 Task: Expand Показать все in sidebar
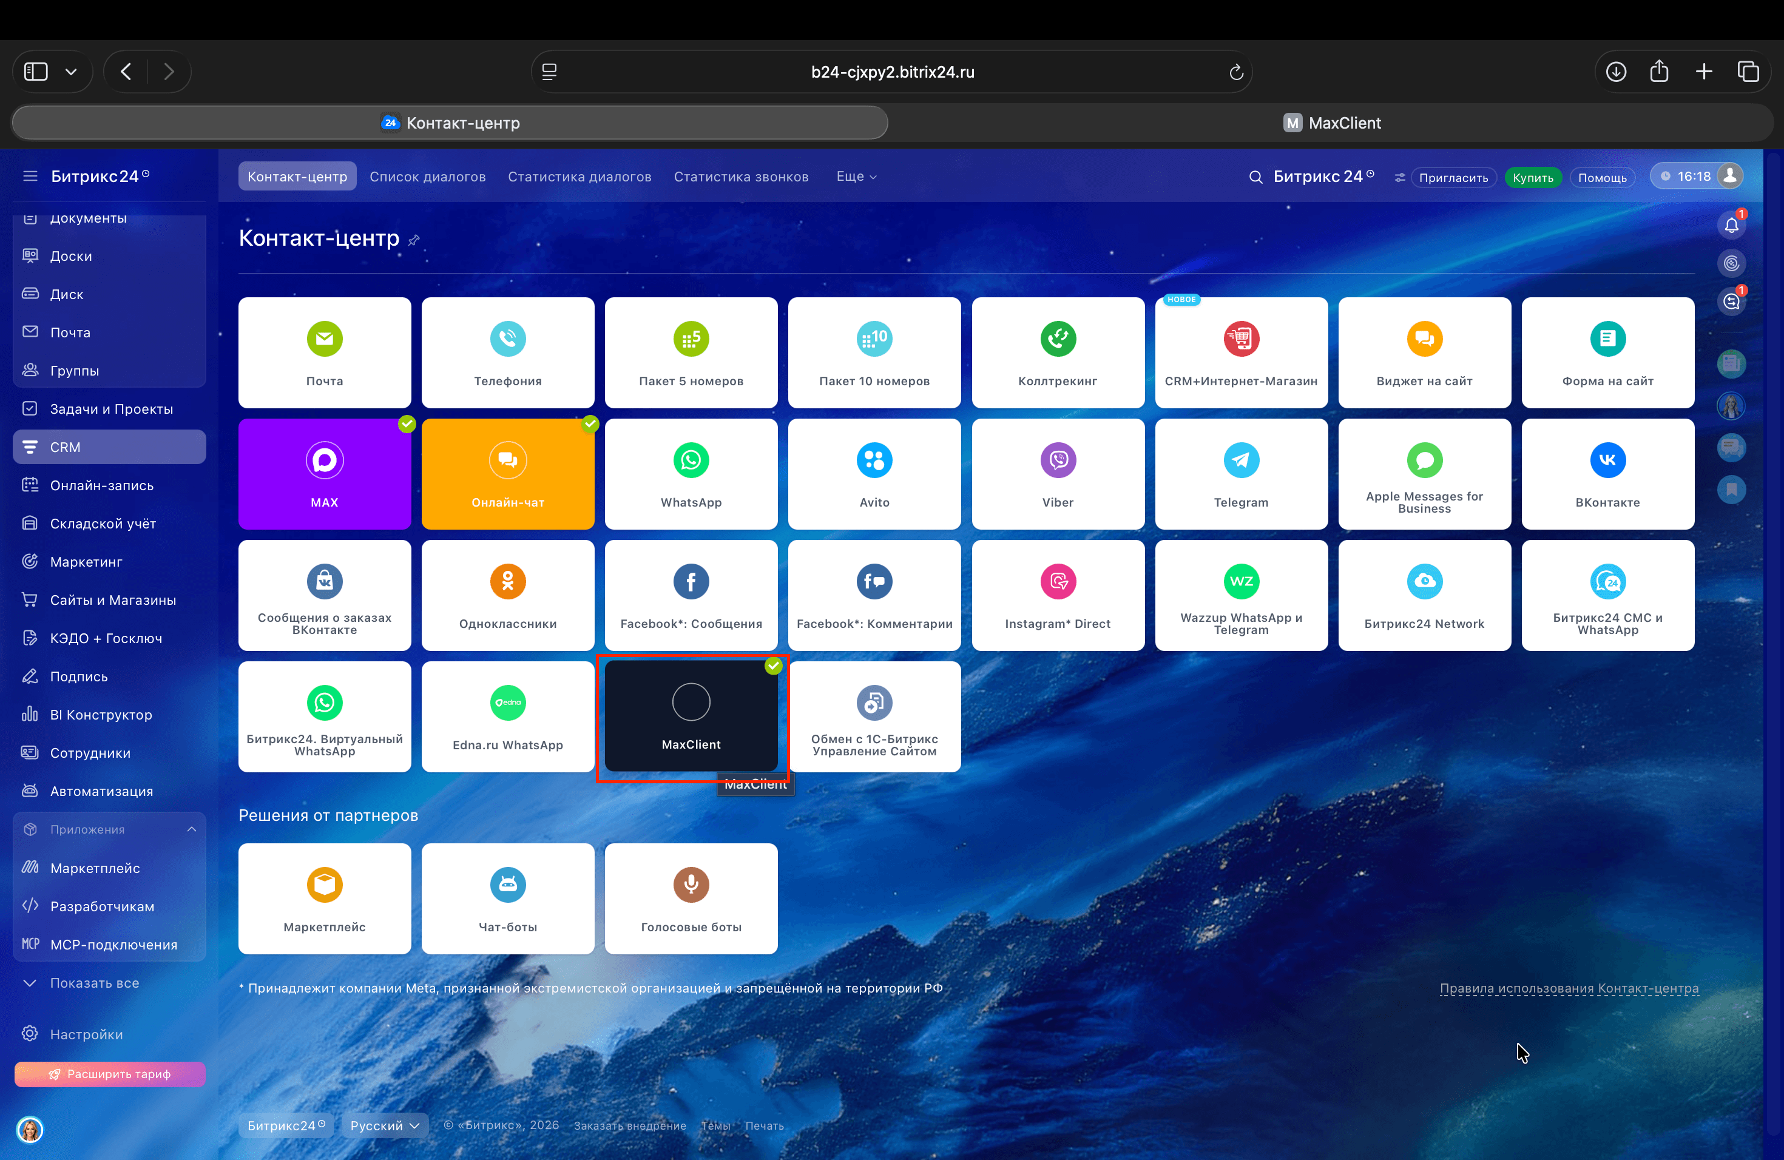(95, 982)
